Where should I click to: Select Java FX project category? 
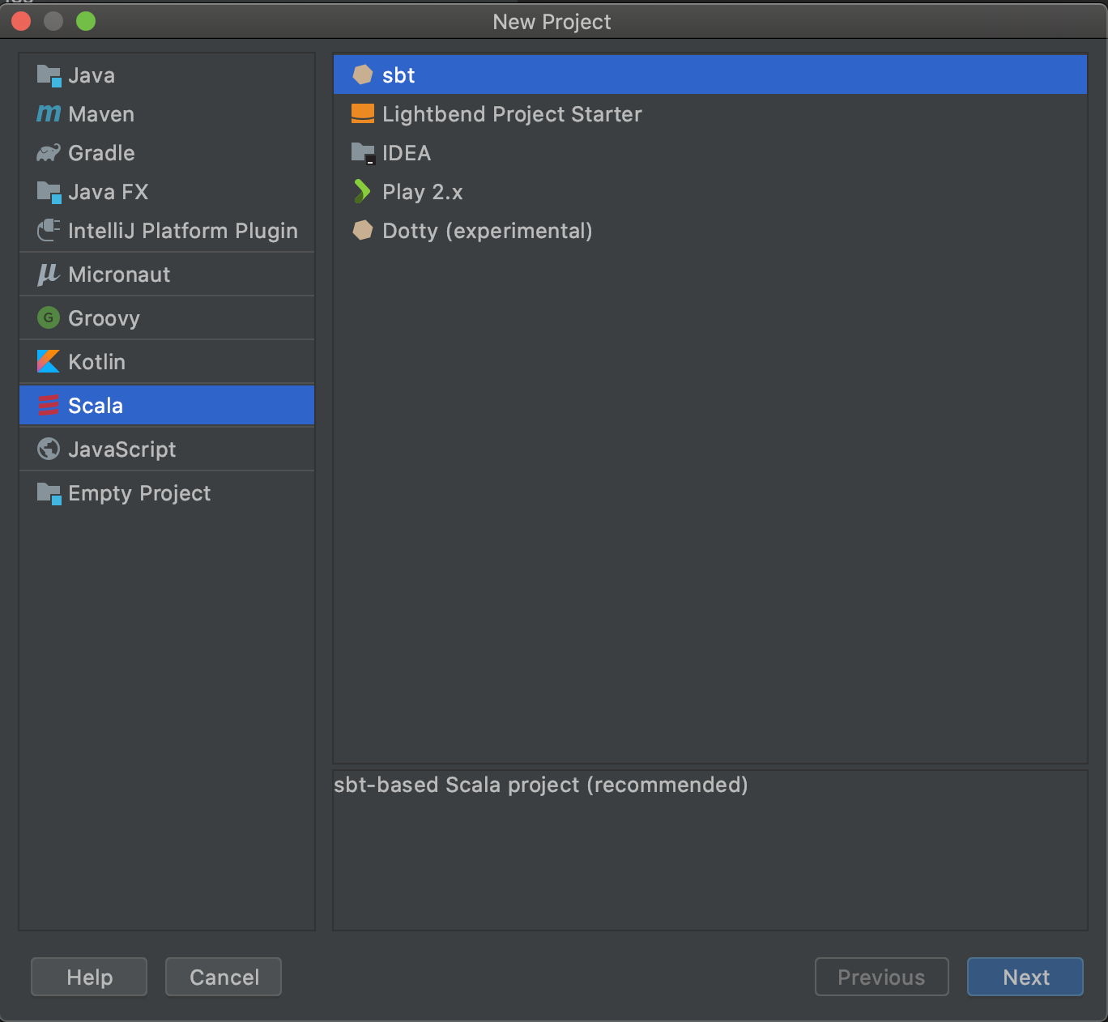click(167, 192)
